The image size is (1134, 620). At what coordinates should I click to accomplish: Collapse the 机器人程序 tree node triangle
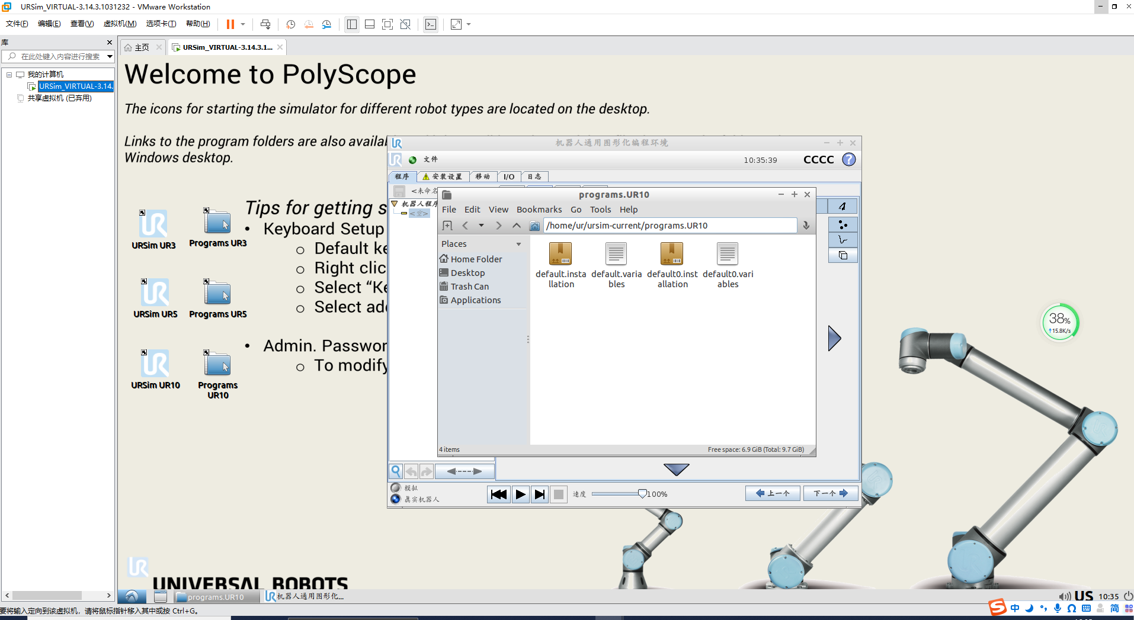click(x=394, y=204)
